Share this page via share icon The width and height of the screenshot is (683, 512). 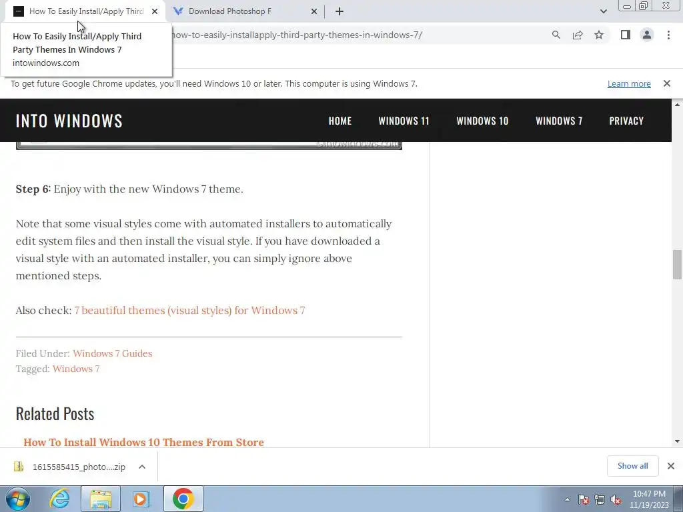[x=578, y=35]
